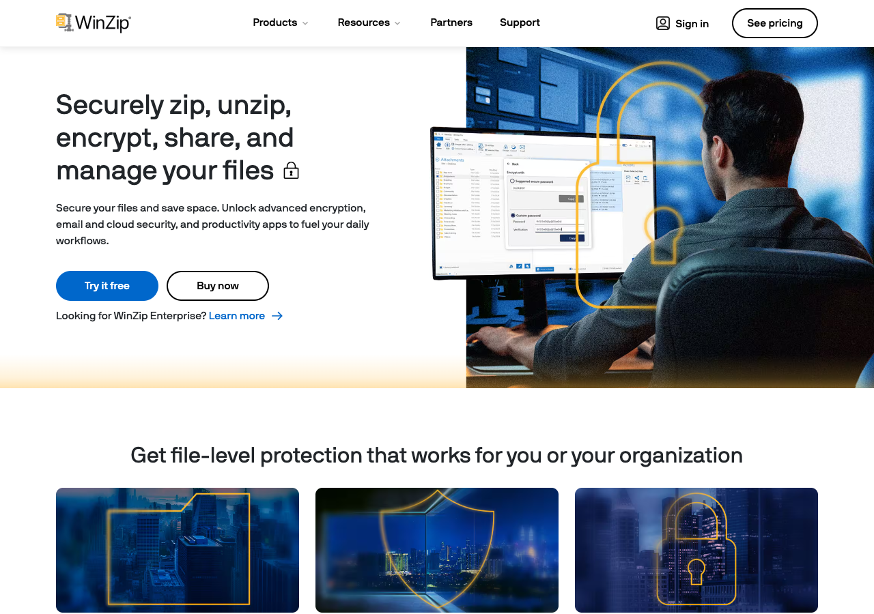The height and width of the screenshot is (614, 874).
Task: Click the arrow icon after the Learn more link
Action: (276, 316)
